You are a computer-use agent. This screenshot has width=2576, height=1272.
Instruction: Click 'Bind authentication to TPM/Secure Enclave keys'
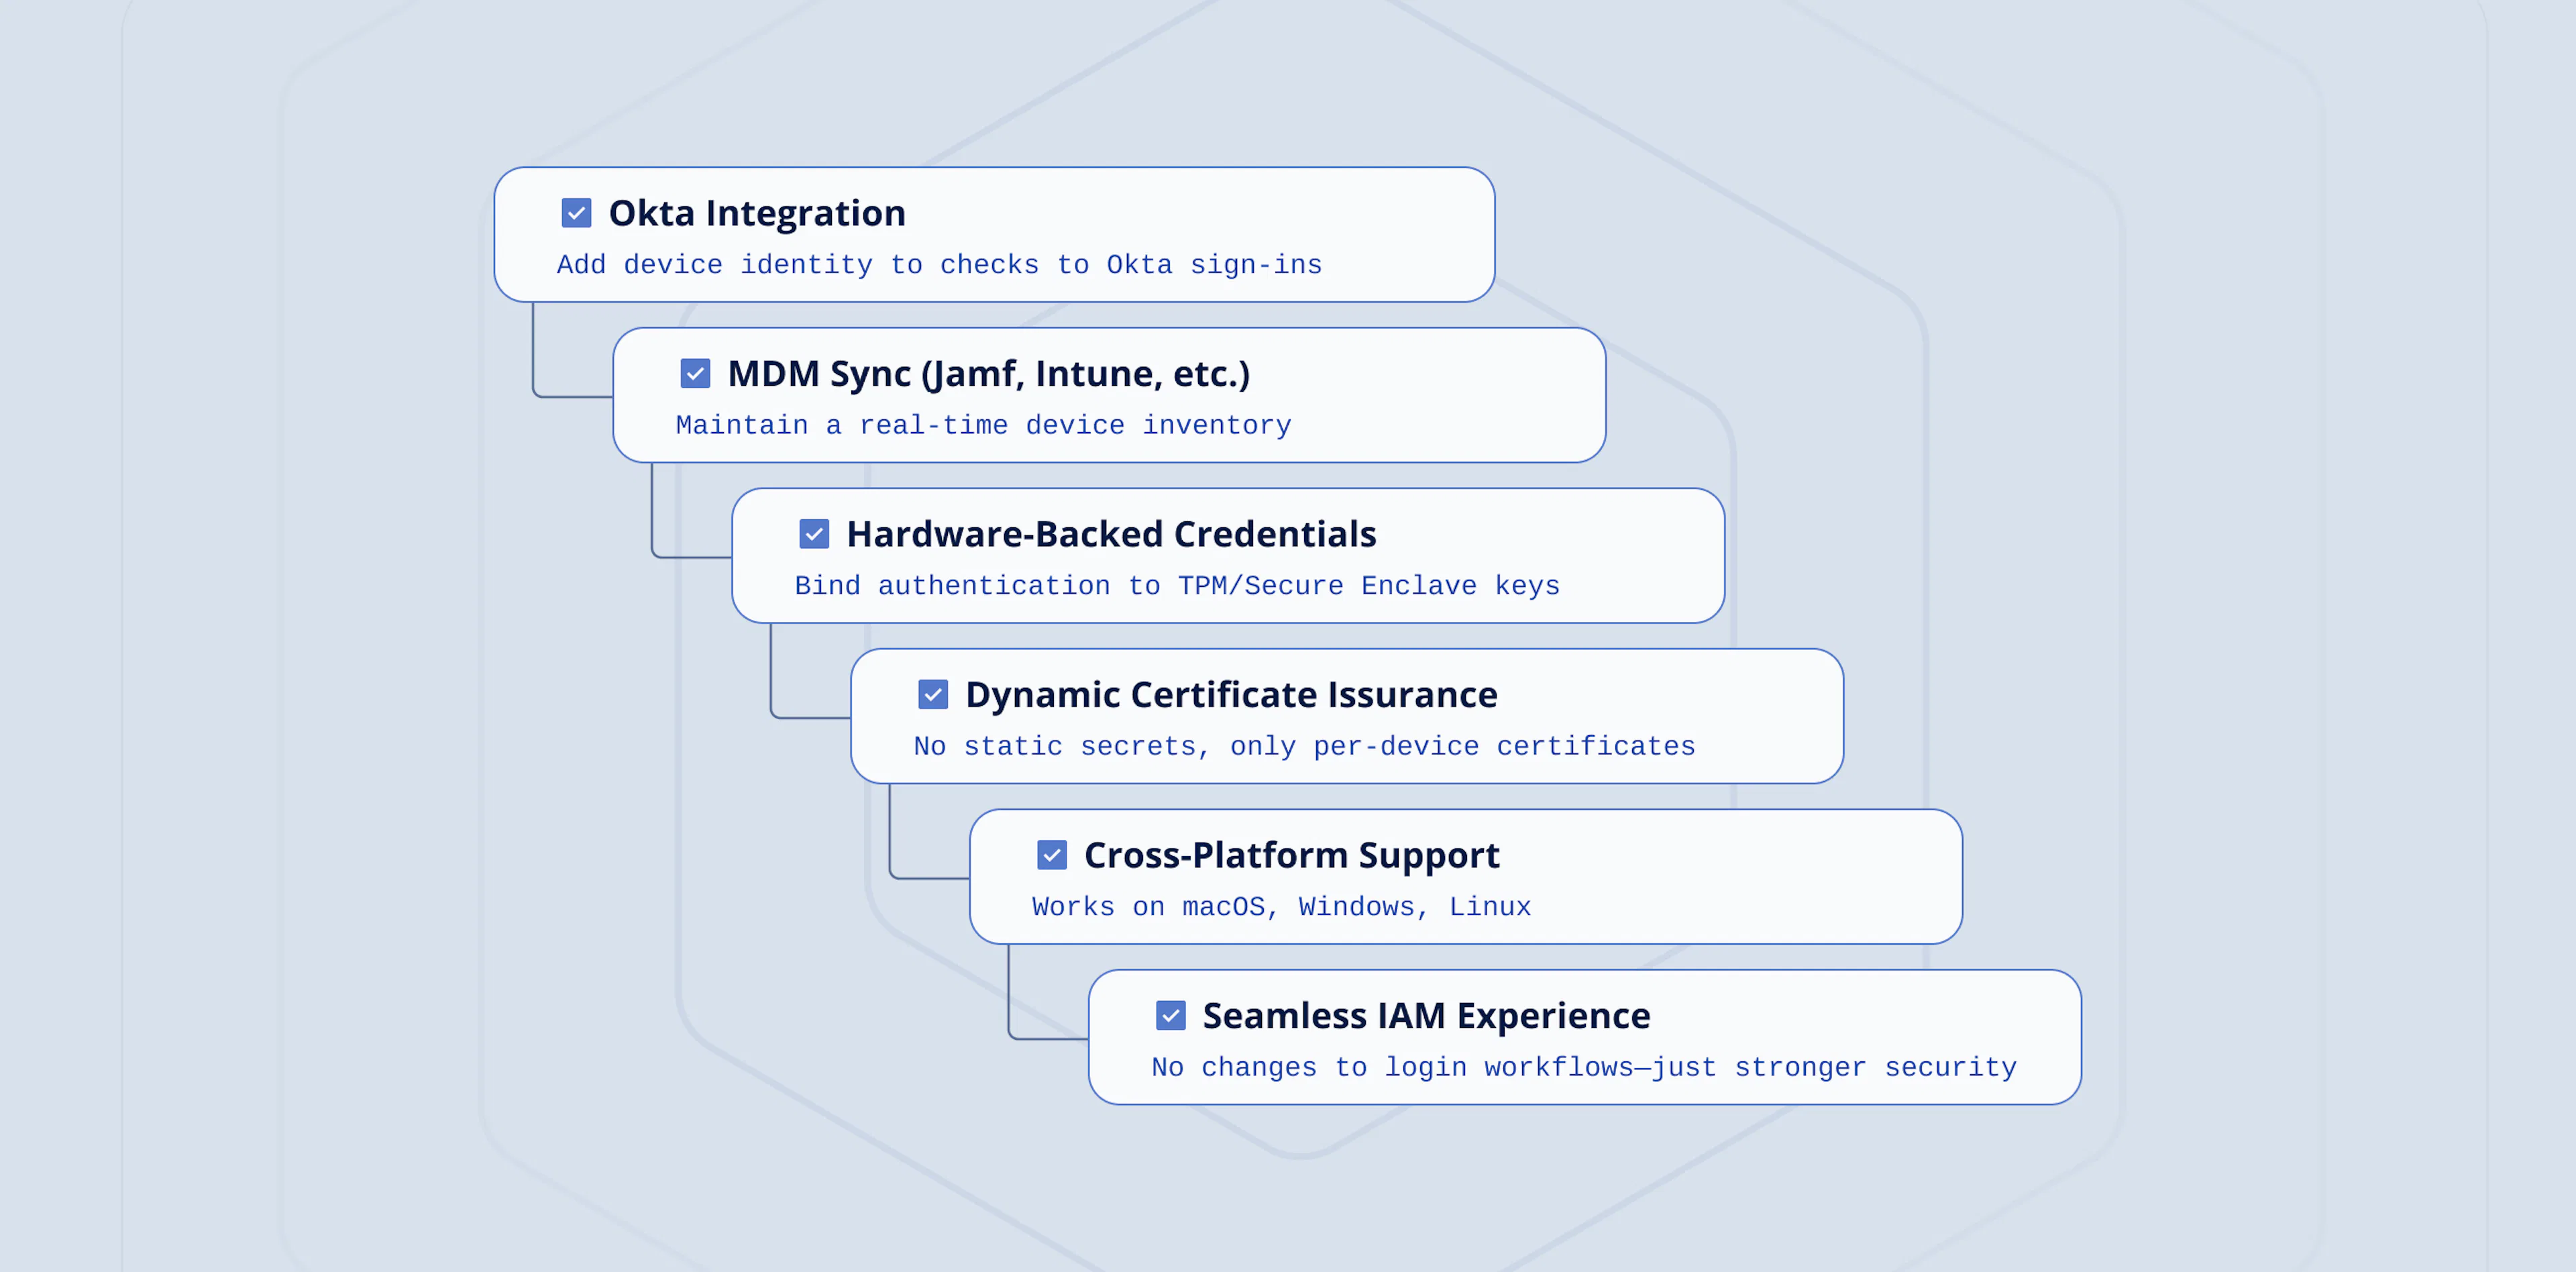1177,586
